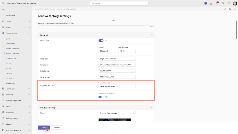Toggle the Device lock switch
238x134 pixels.
click(x=101, y=40)
